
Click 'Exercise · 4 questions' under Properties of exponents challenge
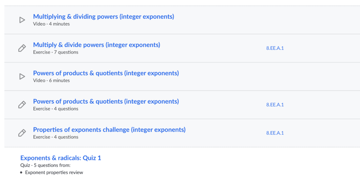pos(56,137)
